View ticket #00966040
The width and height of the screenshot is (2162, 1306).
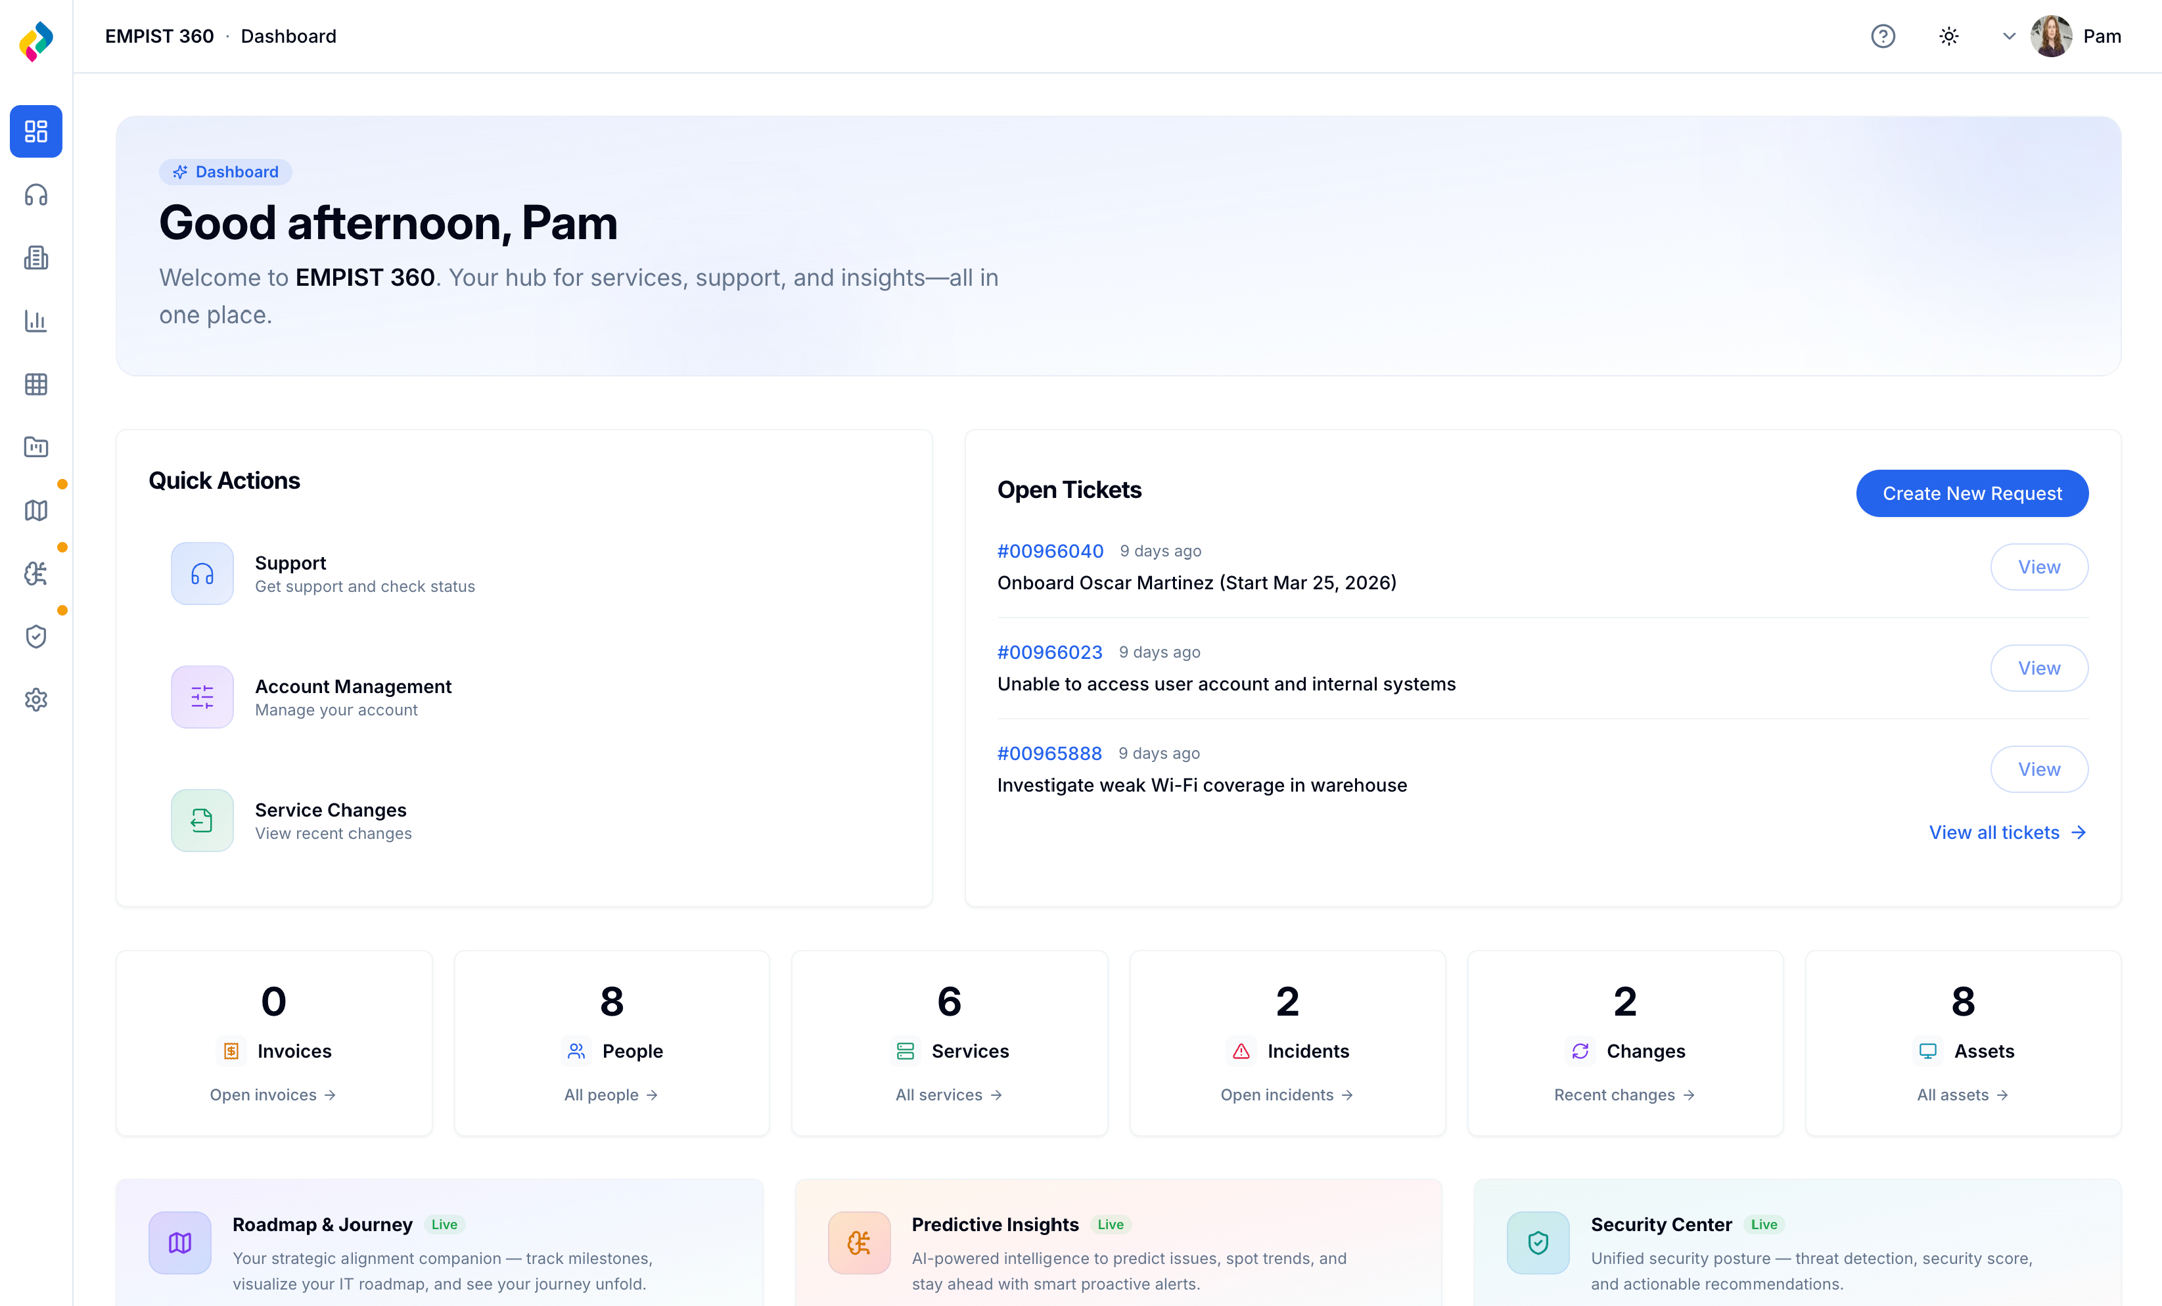point(2038,568)
